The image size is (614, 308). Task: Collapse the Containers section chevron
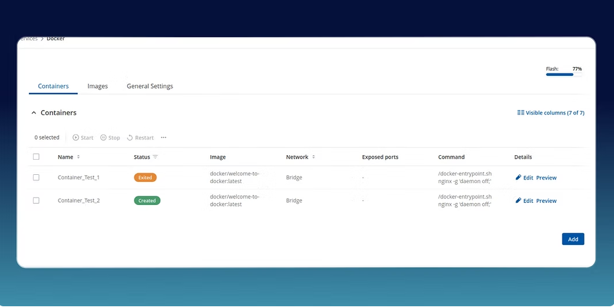point(34,113)
